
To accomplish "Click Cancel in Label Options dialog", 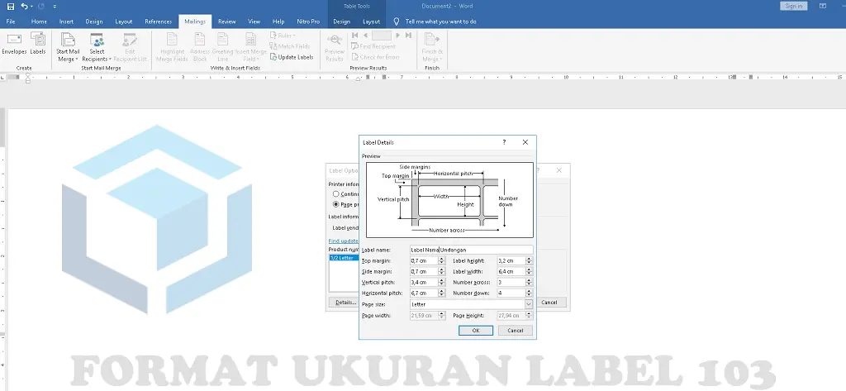I will 549,303.
